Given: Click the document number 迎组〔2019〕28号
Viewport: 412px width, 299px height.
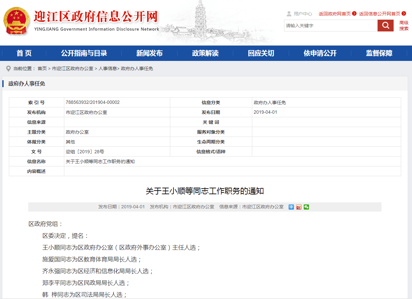Looking at the screenshot, I should [x=85, y=152].
